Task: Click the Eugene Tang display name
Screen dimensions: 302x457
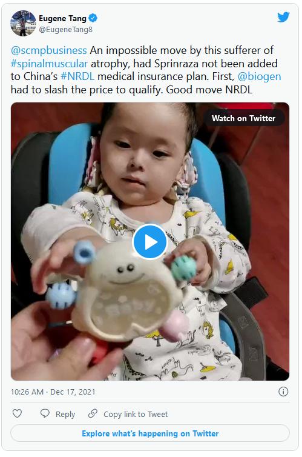Action: point(62,18)
